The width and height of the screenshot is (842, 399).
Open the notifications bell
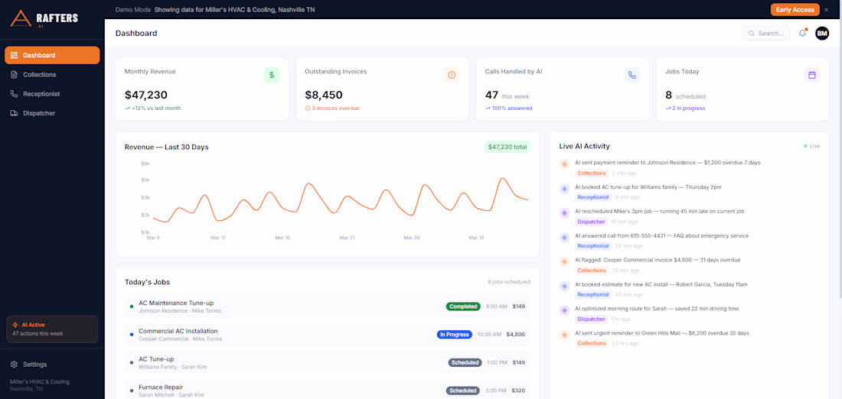(802, 34)
